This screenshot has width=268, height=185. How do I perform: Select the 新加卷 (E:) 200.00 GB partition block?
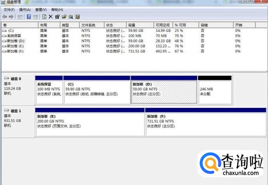pos(90,122)
